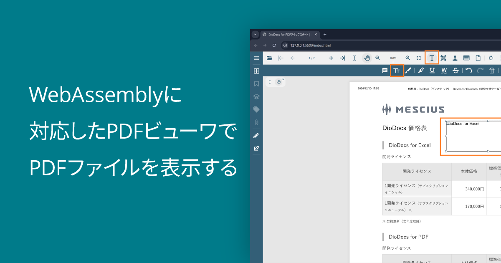The image size is (501, 263).
Task: Open the viewer hamburger menu
Action: pyautogui.click(x=257, y=58)
